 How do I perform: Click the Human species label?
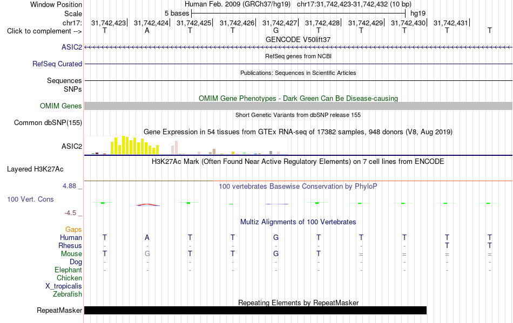[71, 237]
